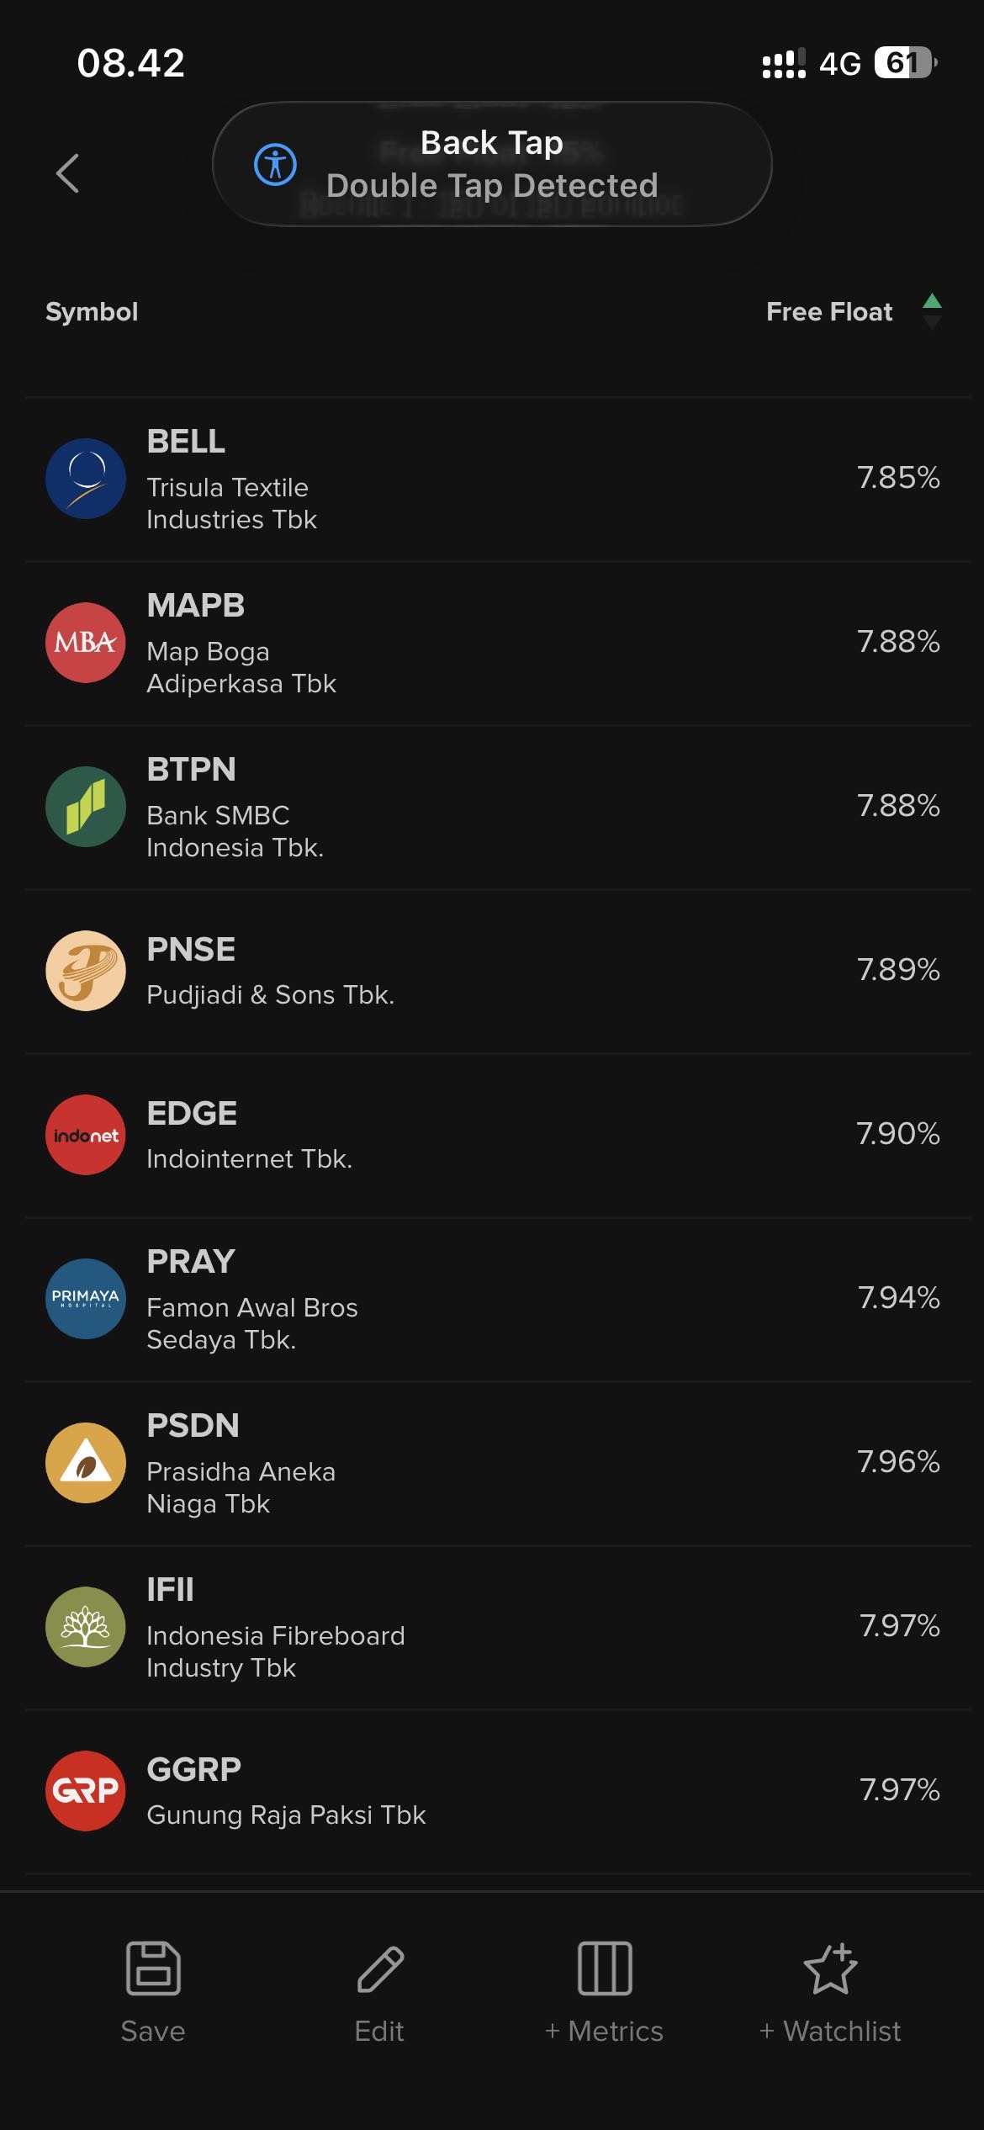The image size is (984, 2130).
Task: Toggle the Free Float sort arrows
Action: [x=932, y=311]
